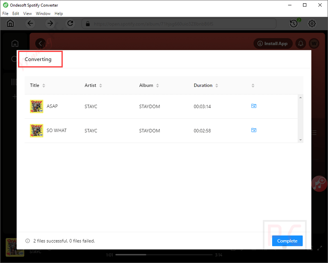Screen dimensions: 328x263
Task: Go to home page in toolbar
Action: [10, 23]
